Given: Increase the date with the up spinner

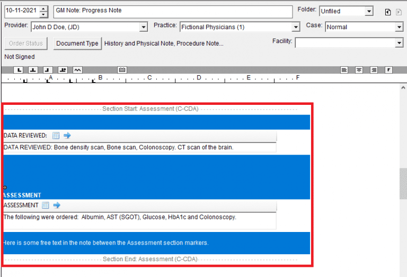Looking at the screenshot, I should (43, 8).
